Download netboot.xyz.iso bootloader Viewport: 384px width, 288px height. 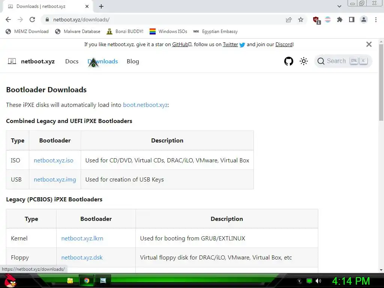pyautogui.click(x=53, y=160)
